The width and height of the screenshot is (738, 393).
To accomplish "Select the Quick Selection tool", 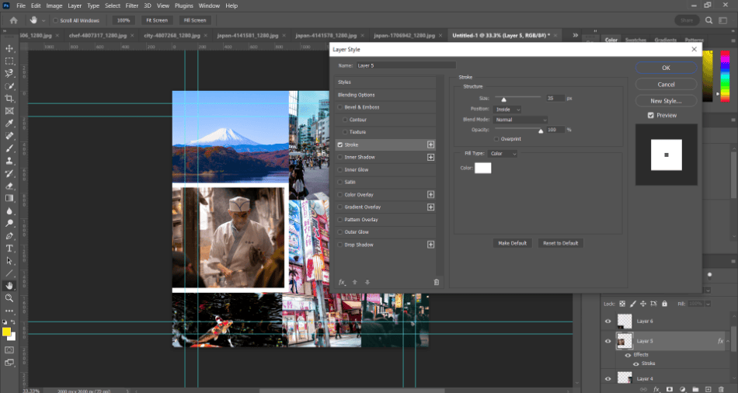I will pos(9,86).
